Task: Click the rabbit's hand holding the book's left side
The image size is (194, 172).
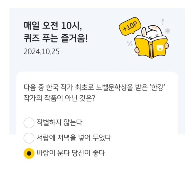Action: click(137, 50)
